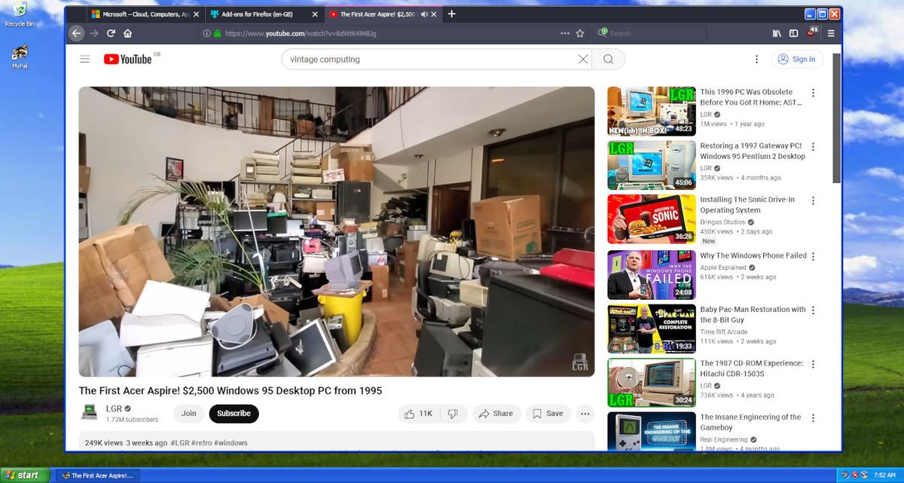Switch to the Microsoft Cloud Computers tab
This screenshot has width=904, height=483.
[x=139, y=14]
